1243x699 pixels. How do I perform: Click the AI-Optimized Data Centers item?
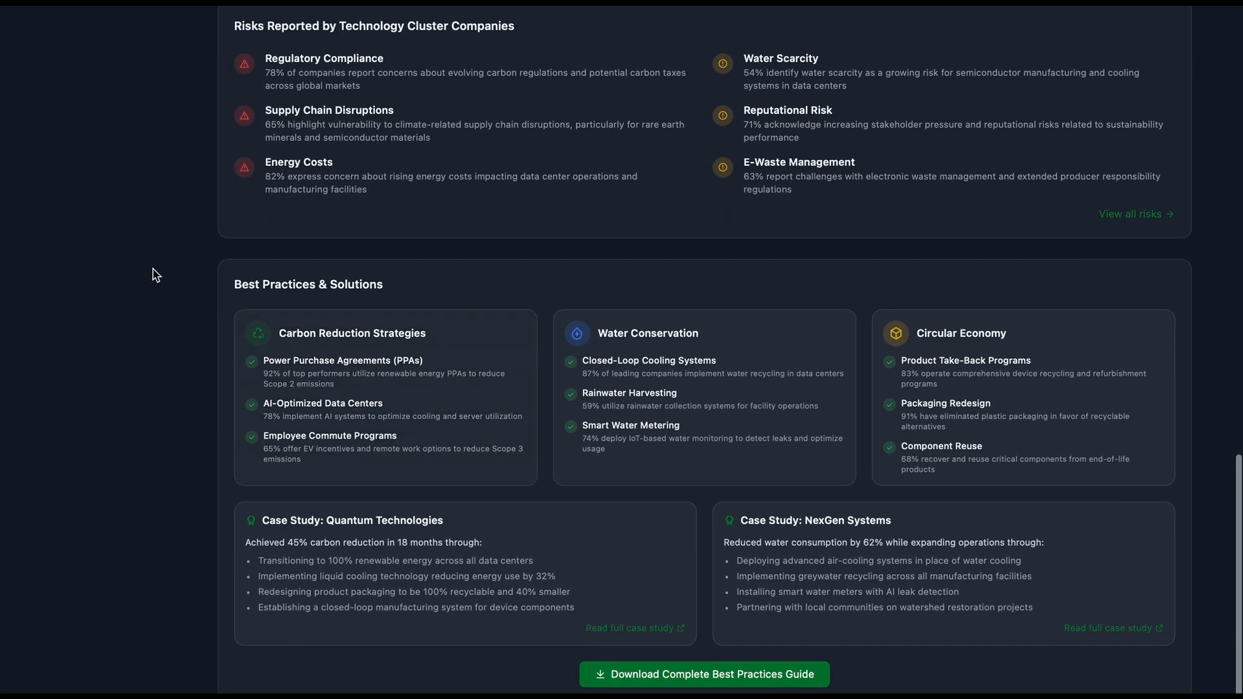[x=323, y=403]
